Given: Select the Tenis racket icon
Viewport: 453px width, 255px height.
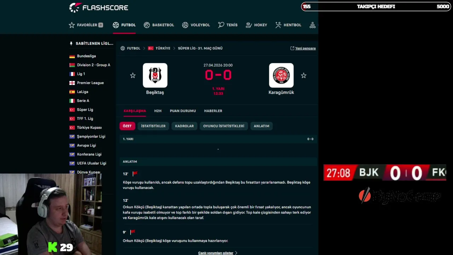Looking at the screenshot, I should 221,25.
